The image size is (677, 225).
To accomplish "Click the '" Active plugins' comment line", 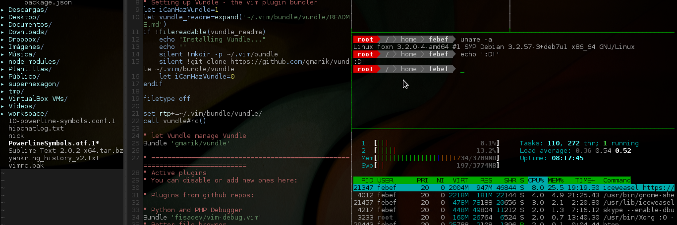I will 174,173.
